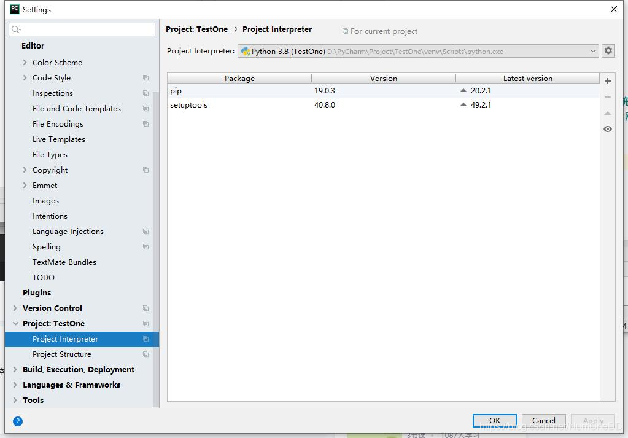Select Inspections in settings tree
Image resolution: width=628 pixels, height=438 pixels.
pos(53,93)
